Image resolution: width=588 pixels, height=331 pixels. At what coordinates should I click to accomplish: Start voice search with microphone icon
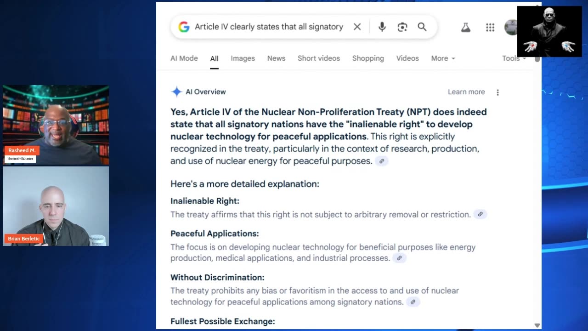[x=382, y=27]
